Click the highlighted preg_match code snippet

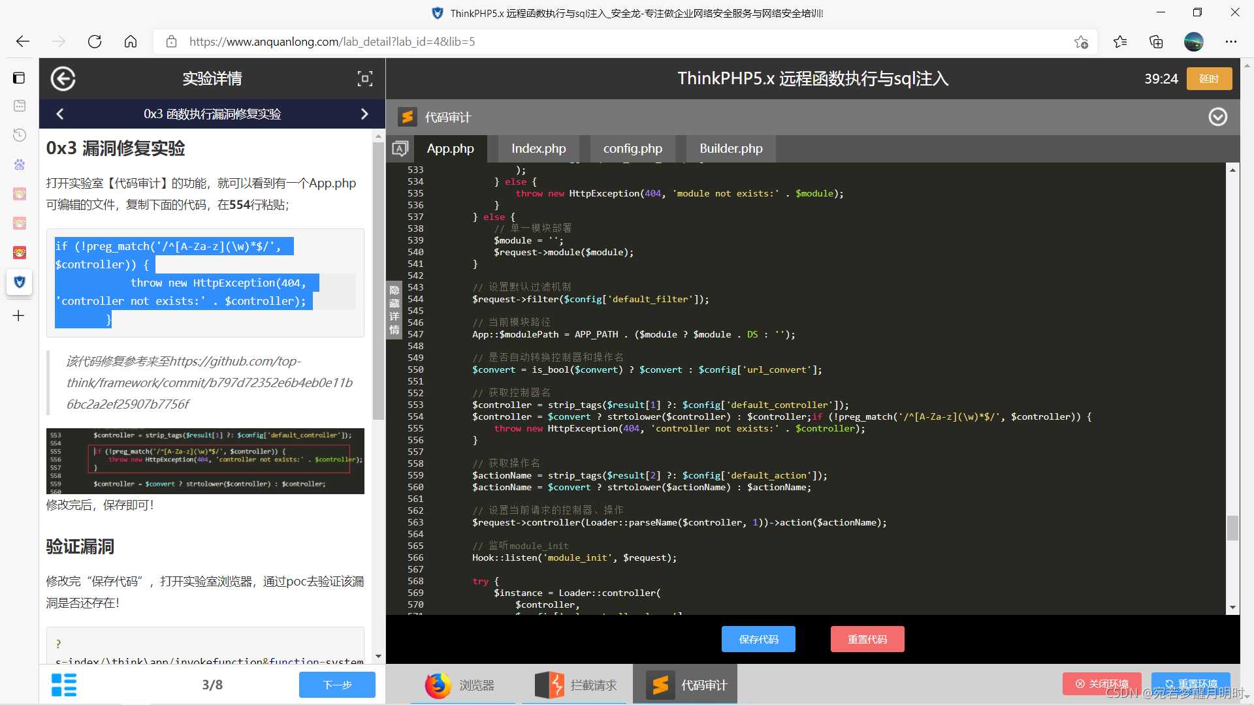pos(205,283)
